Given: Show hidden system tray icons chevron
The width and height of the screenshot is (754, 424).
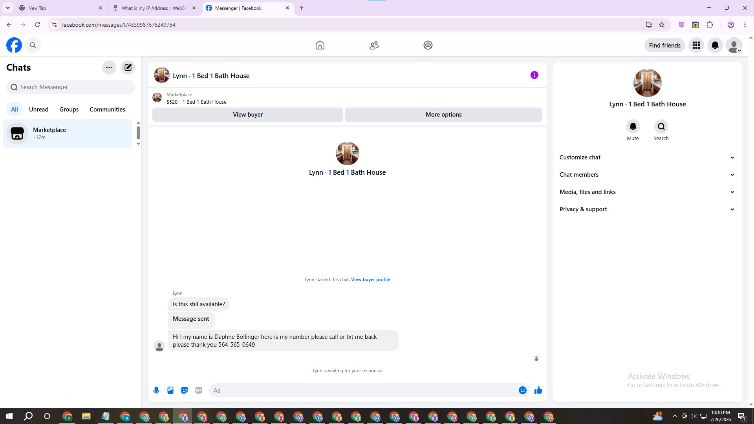Looking at the screenshot, I should (x=675, y=416).
